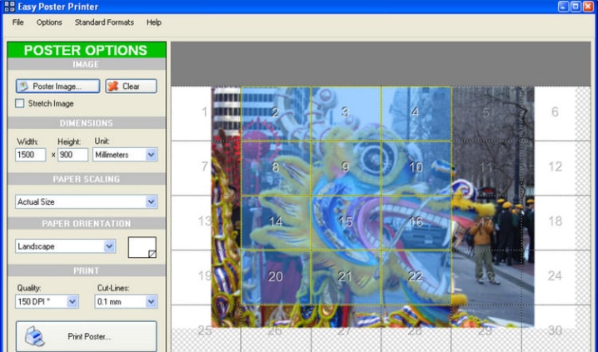Open the Standard Formats menu
This screenshot has height=352, width=598.
pos(104,22)
